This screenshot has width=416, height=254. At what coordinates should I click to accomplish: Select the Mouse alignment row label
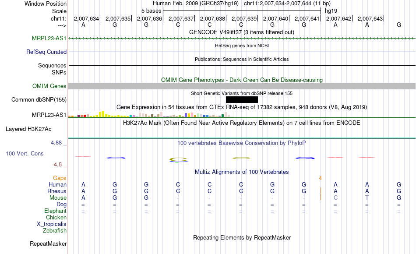[x=58, y=198]
